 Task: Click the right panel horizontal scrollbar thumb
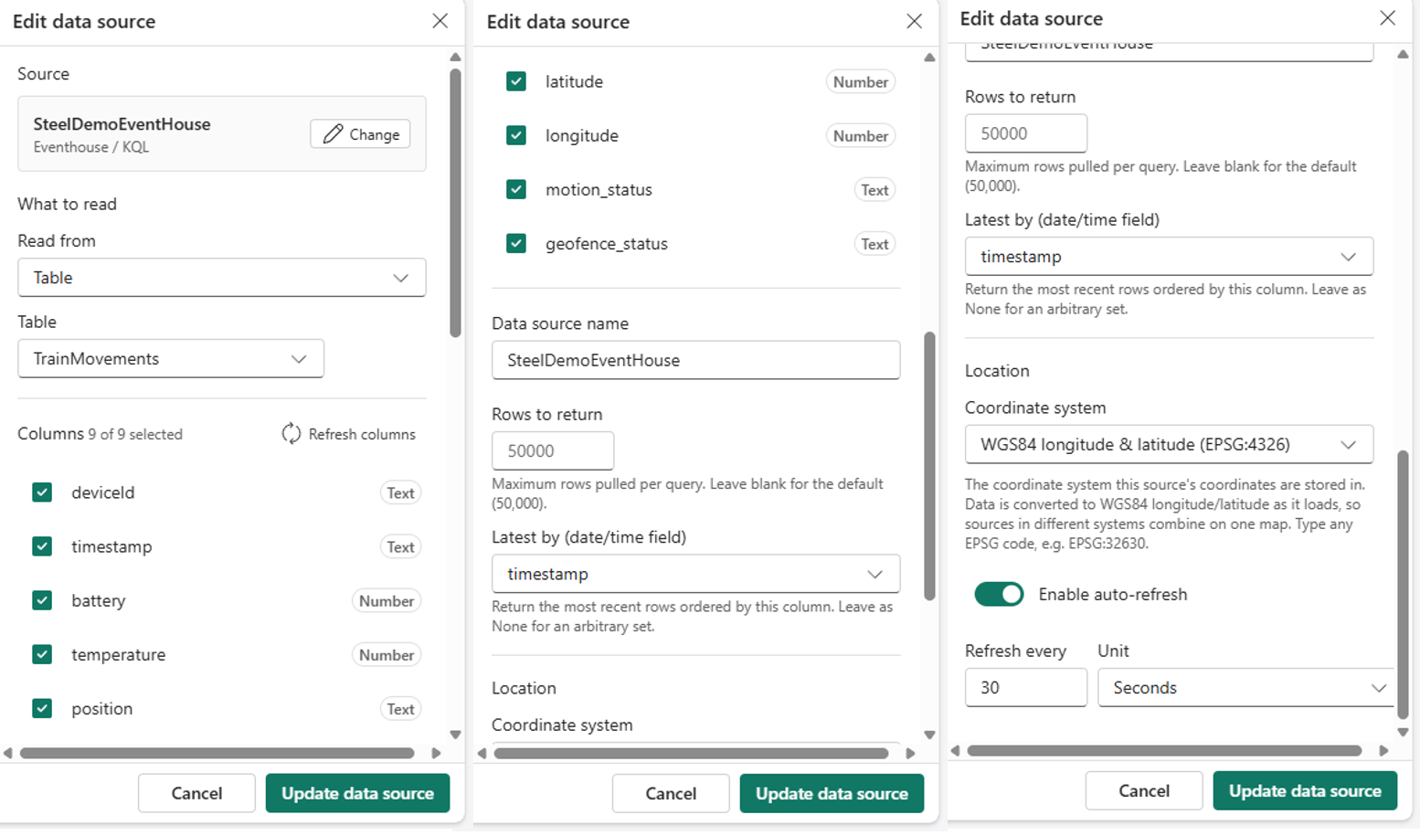coord(1165,750)
